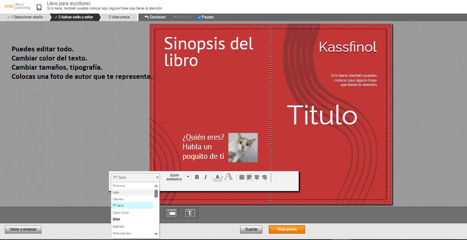
Task: Go to step 2 Aplicar estilo y editar
Action: 75,17
